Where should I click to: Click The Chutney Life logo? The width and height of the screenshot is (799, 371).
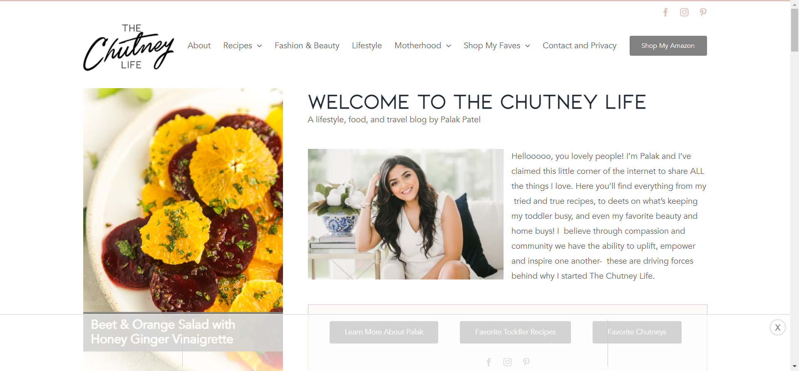click(x=129, y=47)
